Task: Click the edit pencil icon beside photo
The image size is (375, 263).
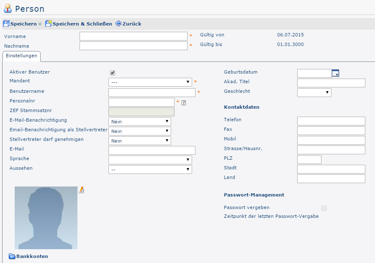Action: [81, 190]
